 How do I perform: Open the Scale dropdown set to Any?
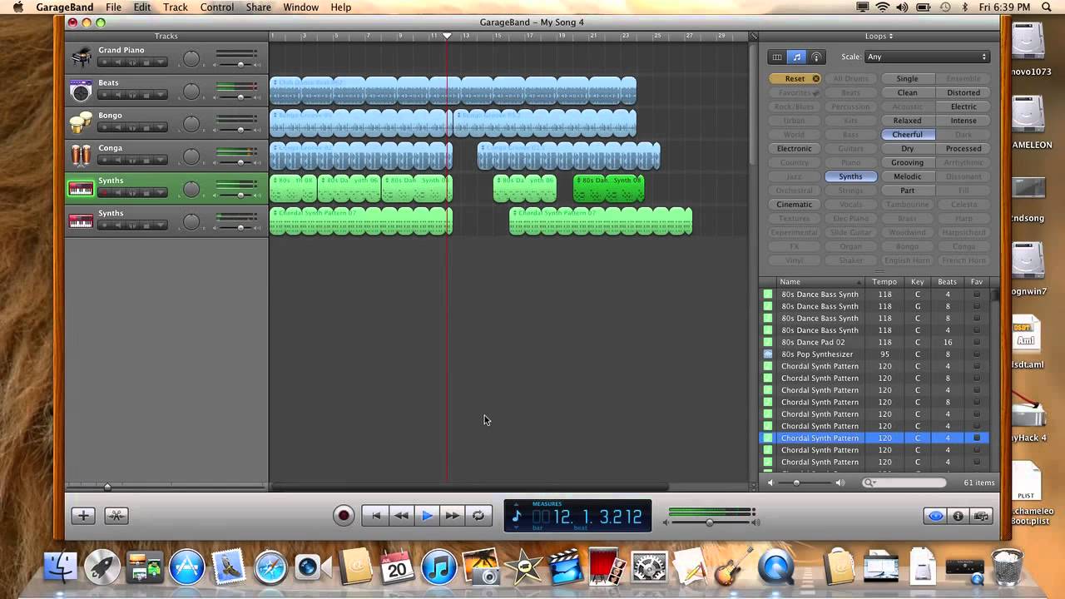927,57
